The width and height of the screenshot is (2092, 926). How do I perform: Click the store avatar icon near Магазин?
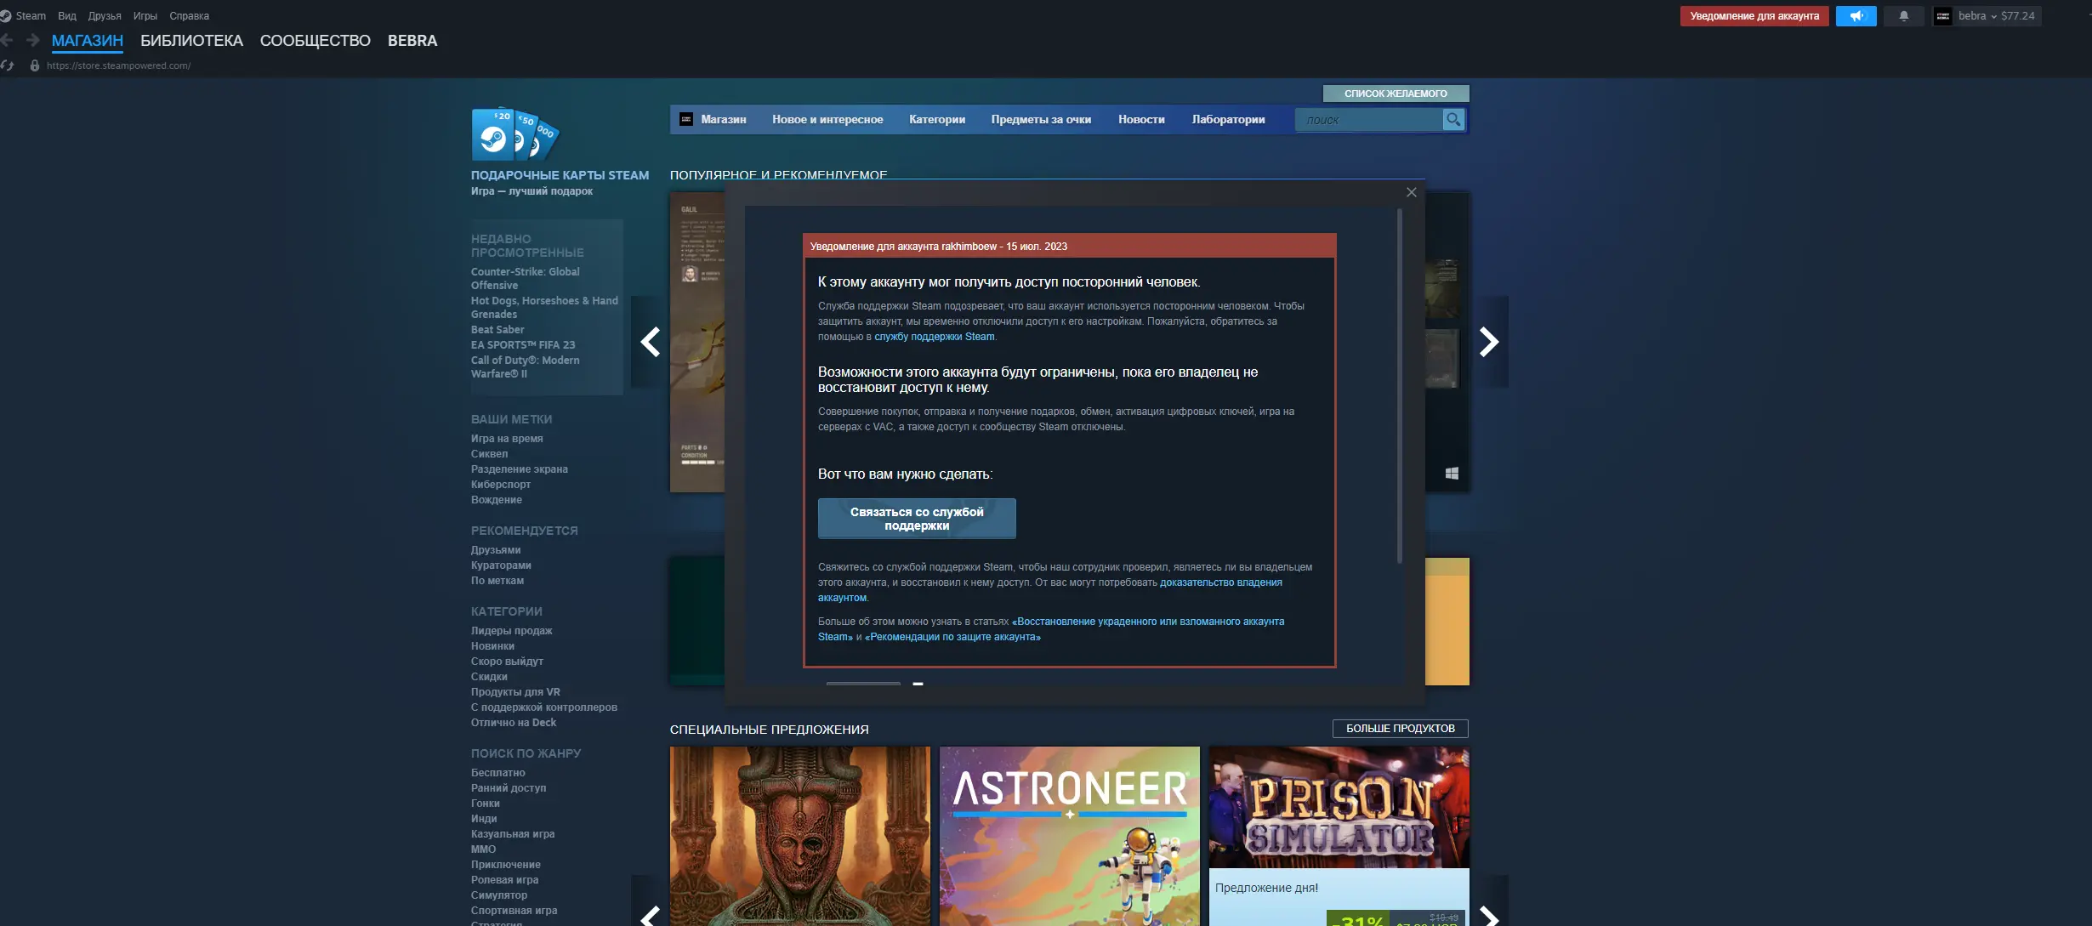coord(686,120)
